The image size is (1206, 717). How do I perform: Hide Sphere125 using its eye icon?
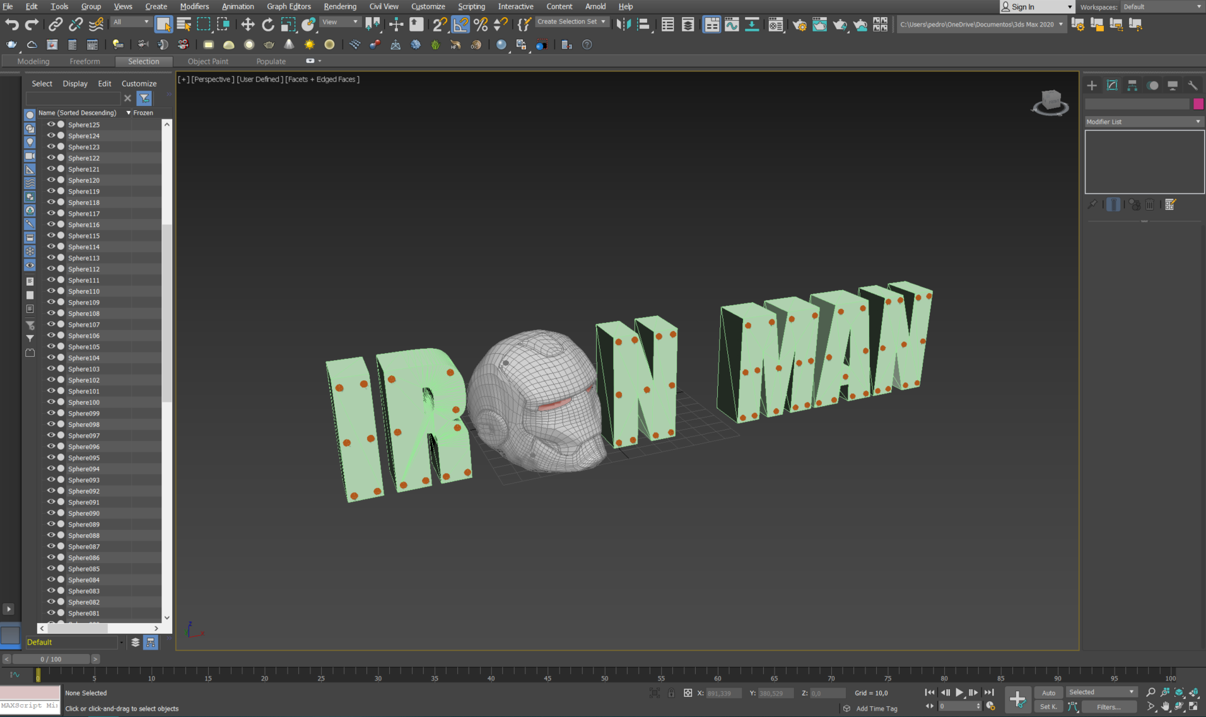click(51, 124)
